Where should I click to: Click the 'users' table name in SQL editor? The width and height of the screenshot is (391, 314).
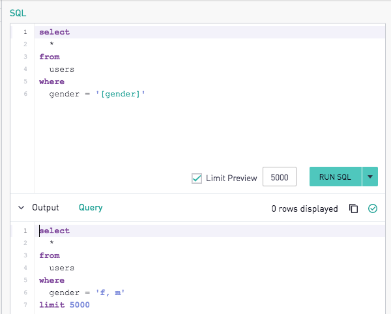pyautogui.click(x=62, y=69)
